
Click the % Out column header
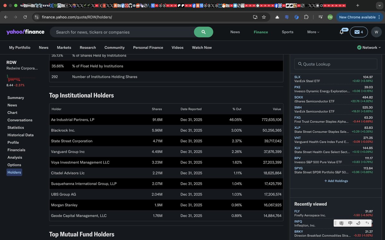pos(237,109)
